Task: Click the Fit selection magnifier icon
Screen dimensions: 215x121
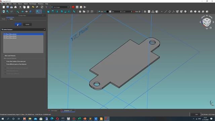Action: [x=7, y=12]
